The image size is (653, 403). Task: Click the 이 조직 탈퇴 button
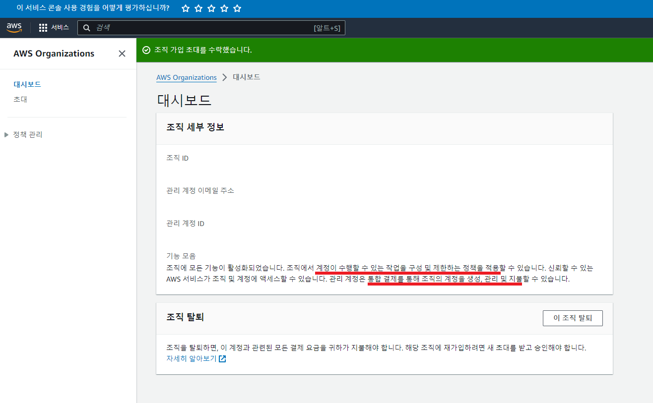point(573,318)
